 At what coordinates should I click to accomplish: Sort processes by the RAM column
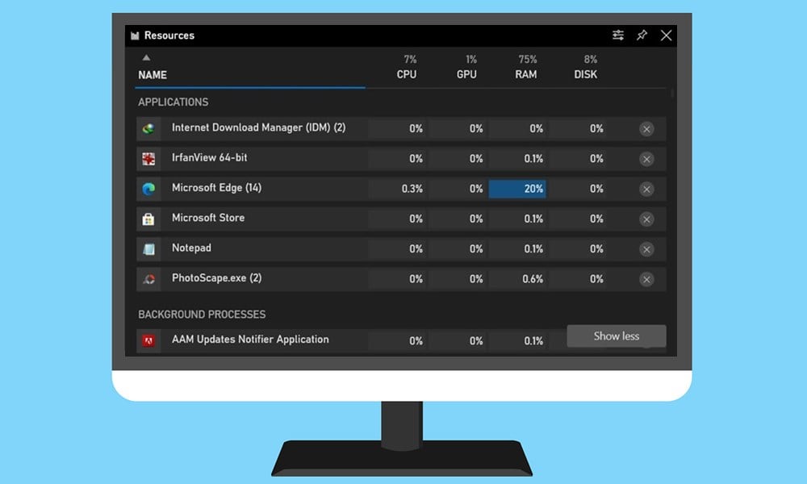526,74
